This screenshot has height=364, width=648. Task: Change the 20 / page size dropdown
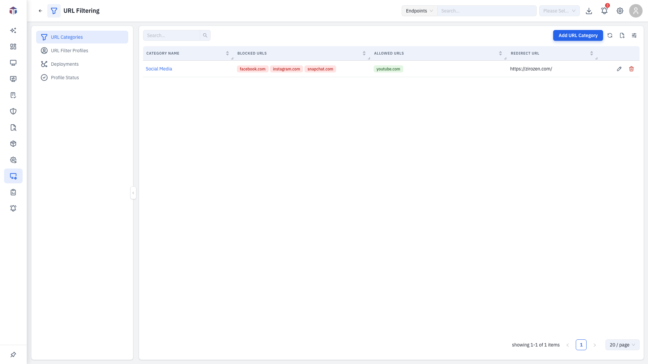[622, 345]
